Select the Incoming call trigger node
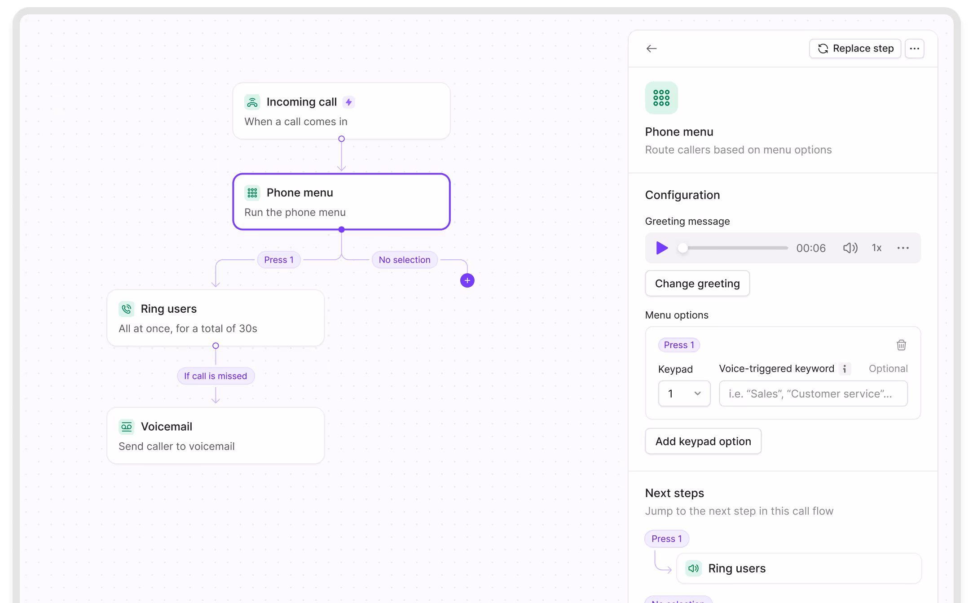Image resolution: width=973 pixels, height=603 pixels. point(341,111)
